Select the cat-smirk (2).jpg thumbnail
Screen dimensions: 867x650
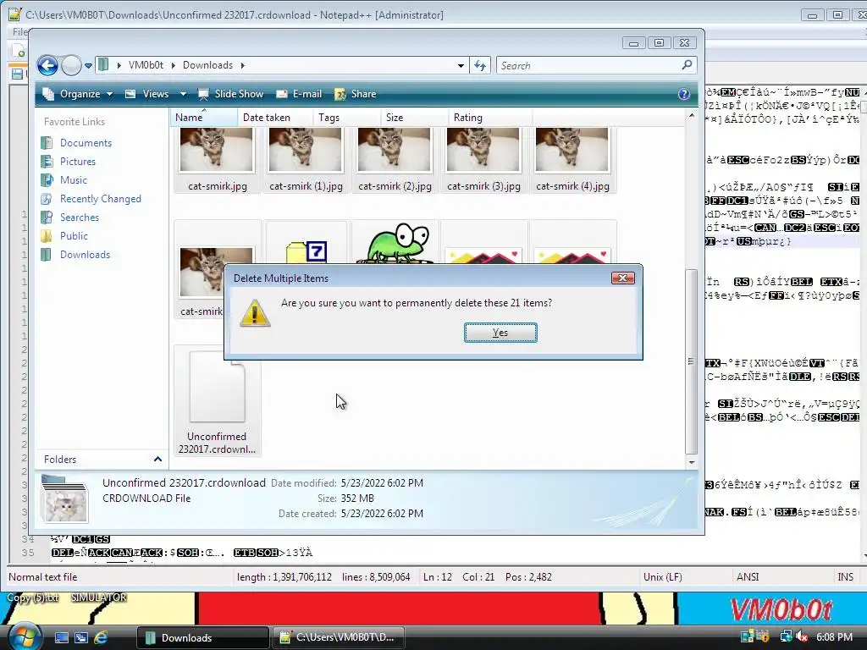[x=395, y=150]
